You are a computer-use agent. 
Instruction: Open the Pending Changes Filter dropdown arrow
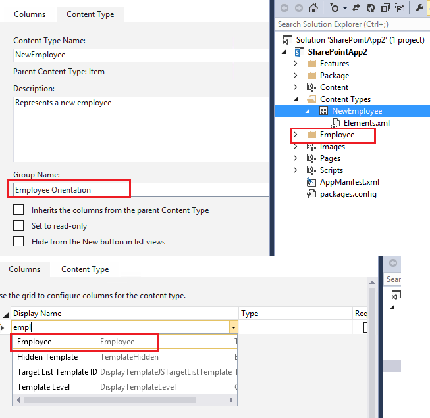(x=345, y=8)
